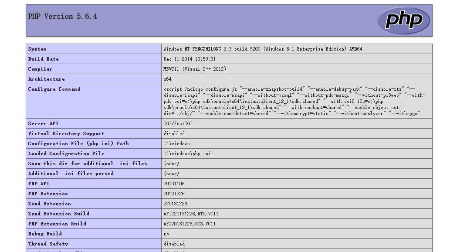Click the PHP logo image
Image resolution: width=467 pixels, height=252 pixels.
(x=403, y=20)
